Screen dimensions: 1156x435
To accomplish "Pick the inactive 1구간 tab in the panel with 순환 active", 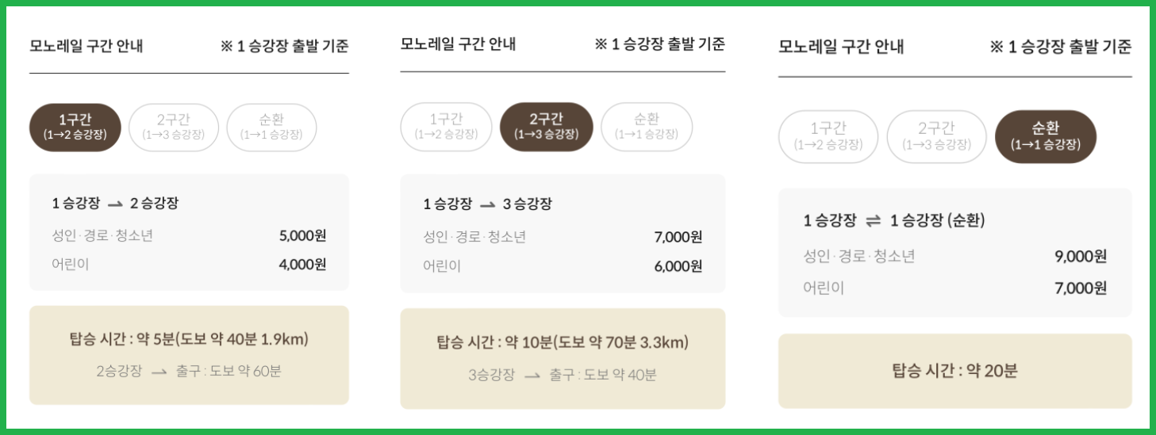I will click(x=828, y=136).
